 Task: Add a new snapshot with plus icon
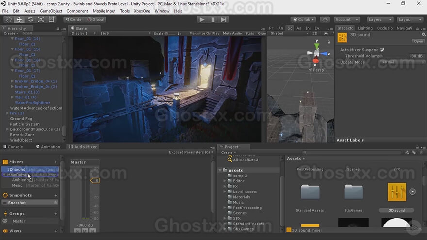point(56,195)
